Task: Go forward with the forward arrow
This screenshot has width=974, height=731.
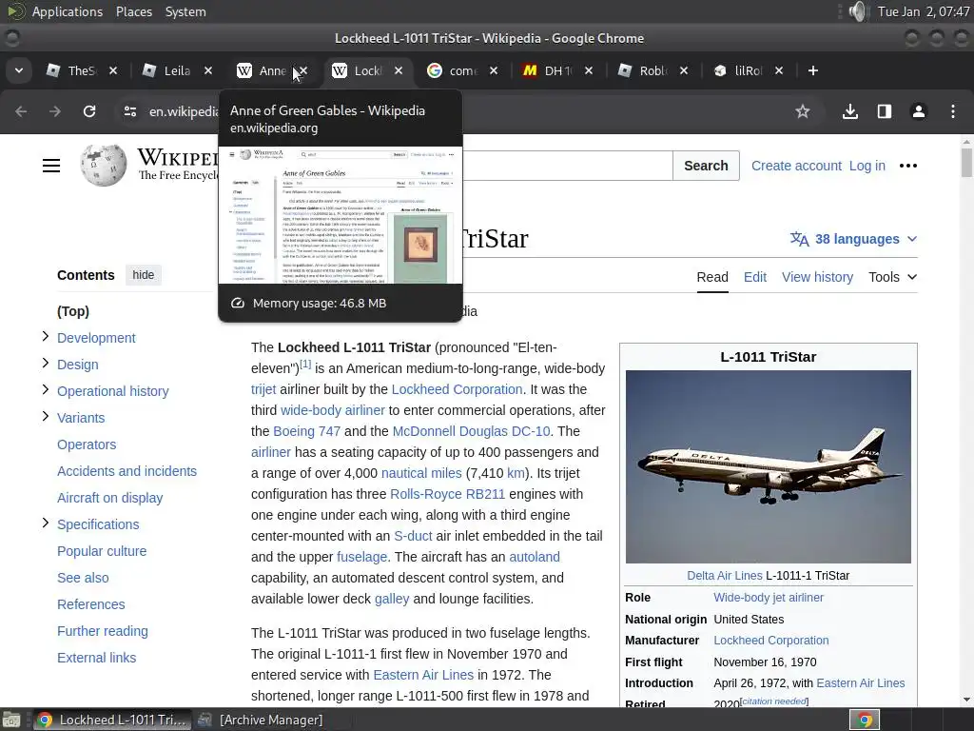Action: [55, 111]
